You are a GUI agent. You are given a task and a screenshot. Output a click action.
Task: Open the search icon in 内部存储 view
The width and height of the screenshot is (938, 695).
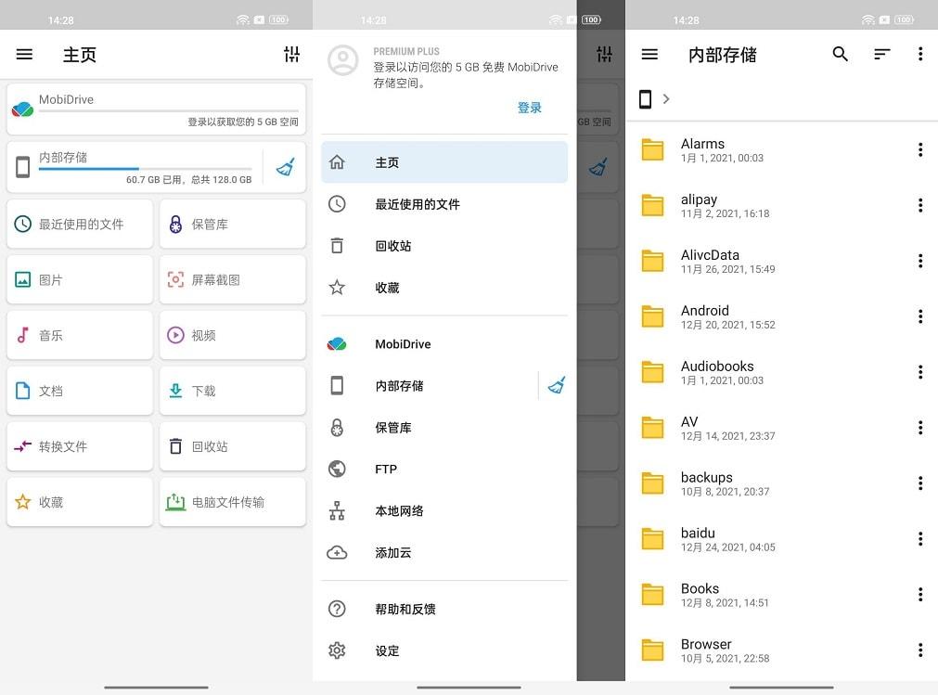tap(840, 55)
